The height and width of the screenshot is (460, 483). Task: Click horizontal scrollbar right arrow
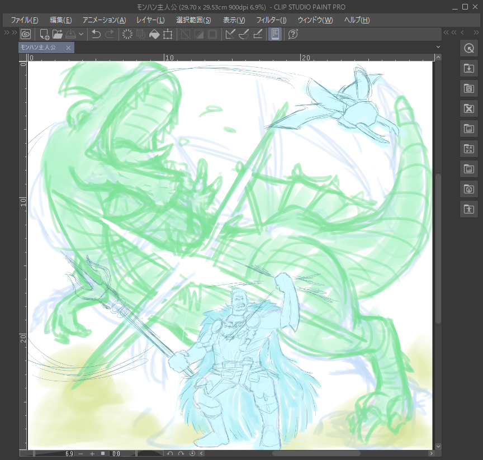[x=431, y=453]
